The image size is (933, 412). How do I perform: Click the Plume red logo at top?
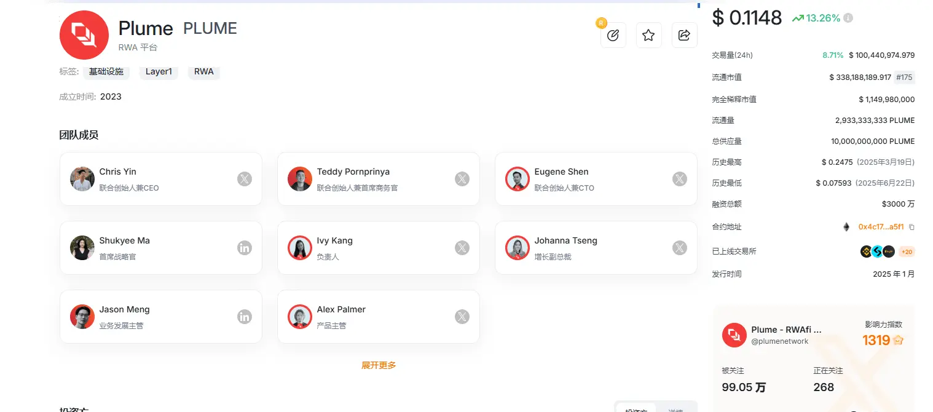click(84, 35)
